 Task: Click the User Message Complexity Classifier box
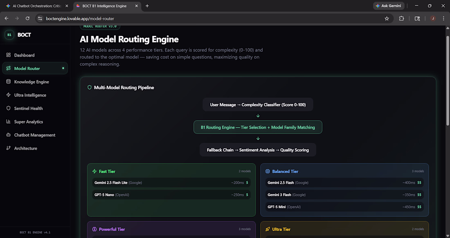coord(258,105)
